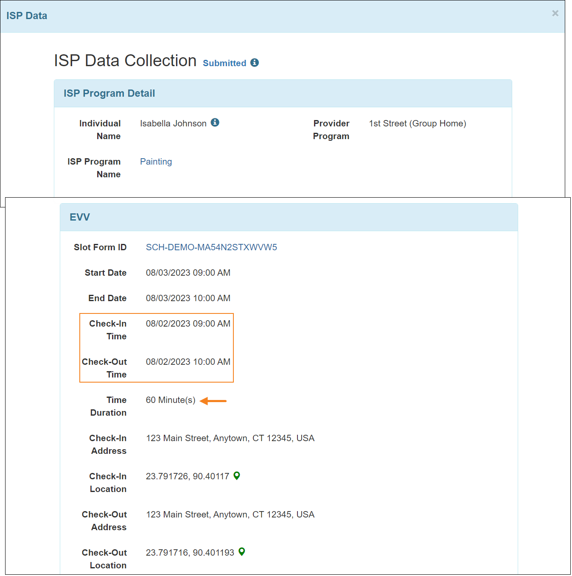The width and height of the screenshot is (572, 576).
Task: Click the Provider Program label
Action: click(x=331, y=130)
